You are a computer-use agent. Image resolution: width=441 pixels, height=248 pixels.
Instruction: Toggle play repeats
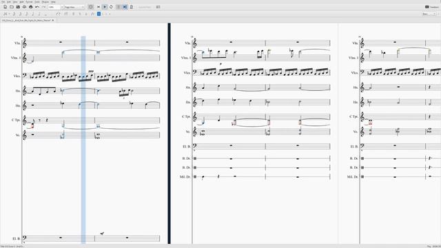[x=119, y=7]
